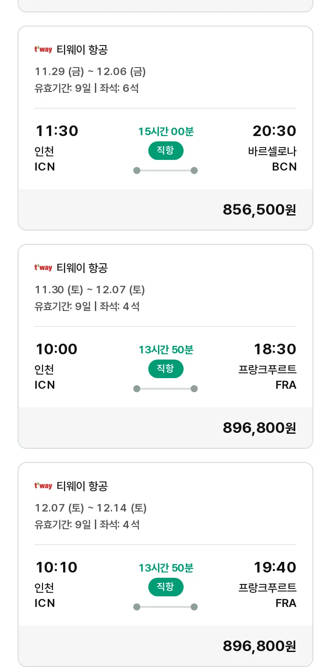331x667 pixels.
Task: Tap the 직항 badge on the Barcelona flight
Action: click(165, 151)
